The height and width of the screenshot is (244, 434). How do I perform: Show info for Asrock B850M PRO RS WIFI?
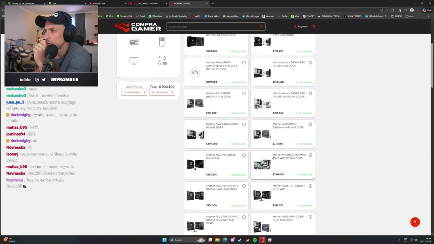(310, 63)
